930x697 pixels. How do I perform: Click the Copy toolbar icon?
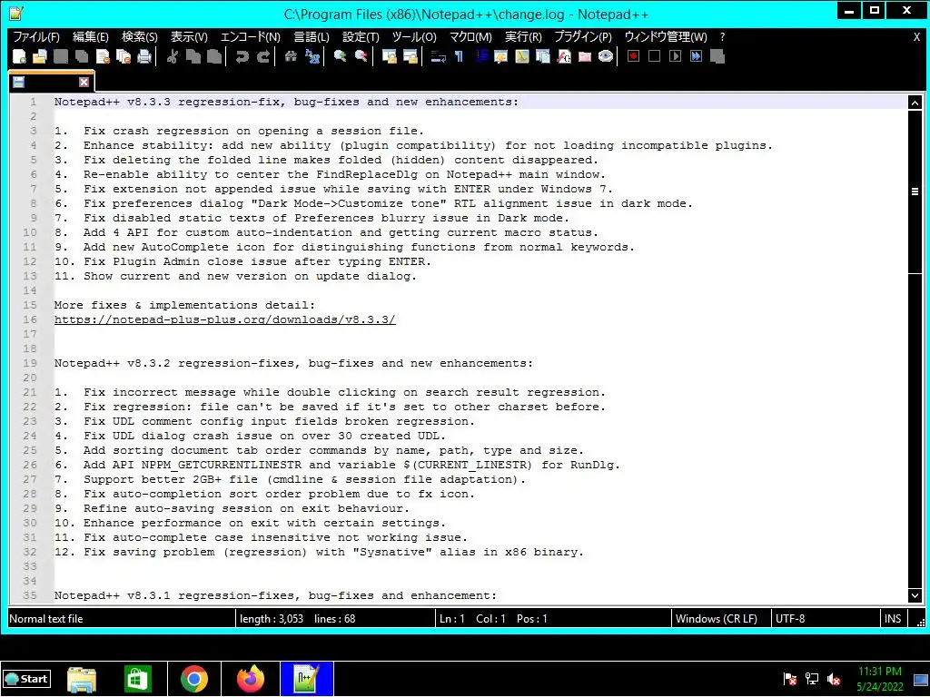pyautogui.click(x=193, y=56)
